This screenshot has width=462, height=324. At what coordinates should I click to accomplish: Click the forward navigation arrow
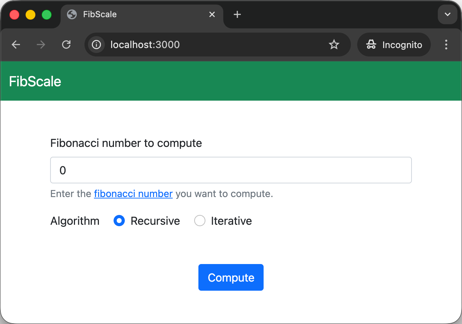[x=41, y=45]
